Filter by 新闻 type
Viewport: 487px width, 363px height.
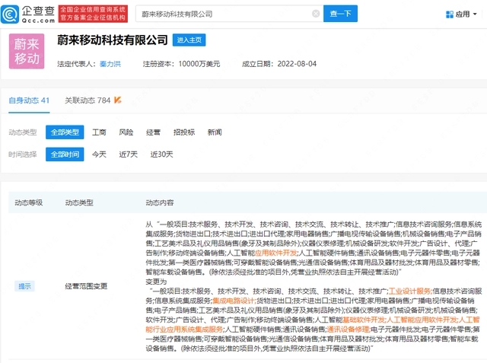[x=215, y=132]
